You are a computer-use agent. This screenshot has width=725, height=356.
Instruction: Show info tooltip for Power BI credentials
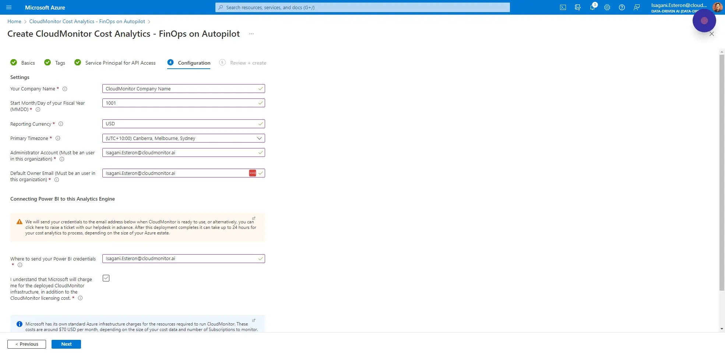[20, 265]
